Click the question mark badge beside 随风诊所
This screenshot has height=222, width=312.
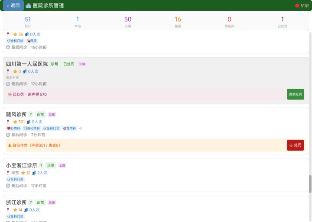pos(31,115)
